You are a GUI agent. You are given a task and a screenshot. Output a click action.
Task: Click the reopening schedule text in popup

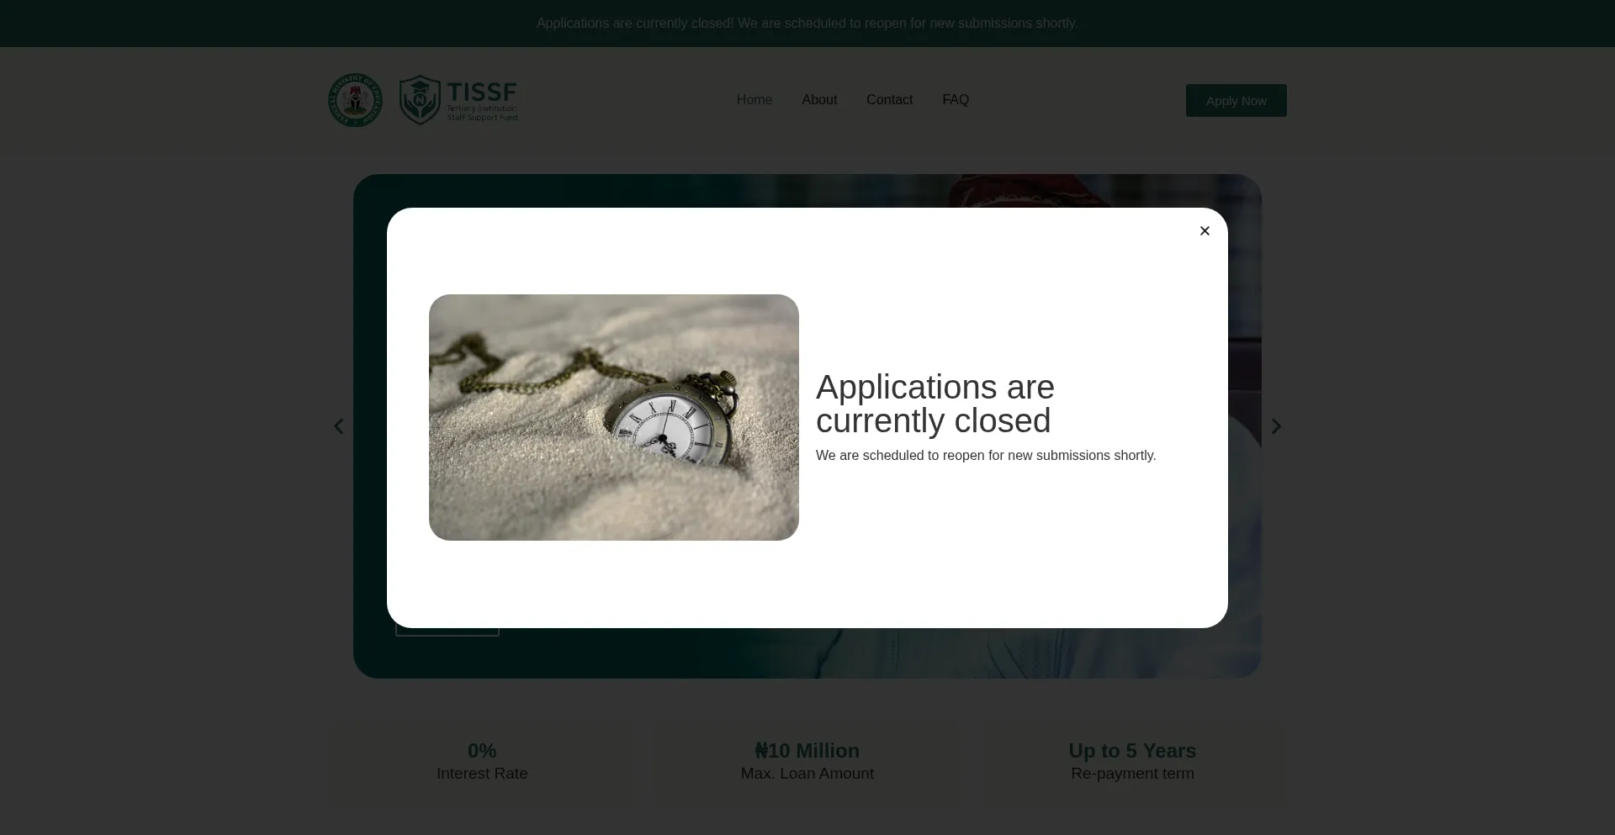coord(986,456)
